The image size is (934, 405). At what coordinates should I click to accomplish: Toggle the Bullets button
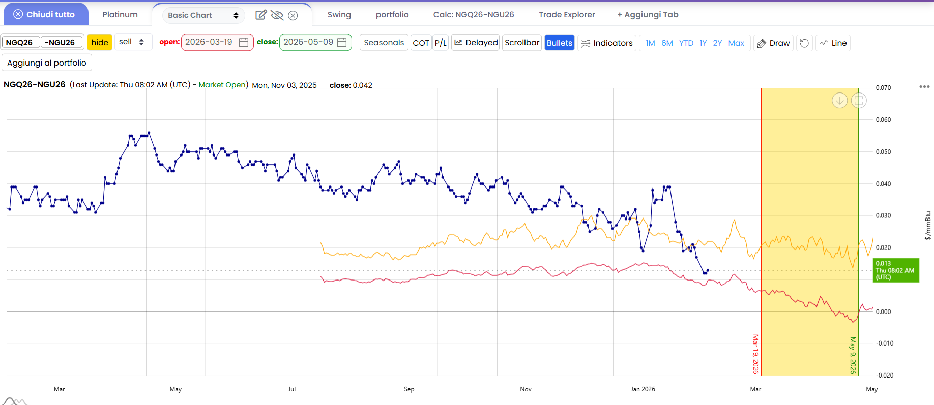(559, 43)
